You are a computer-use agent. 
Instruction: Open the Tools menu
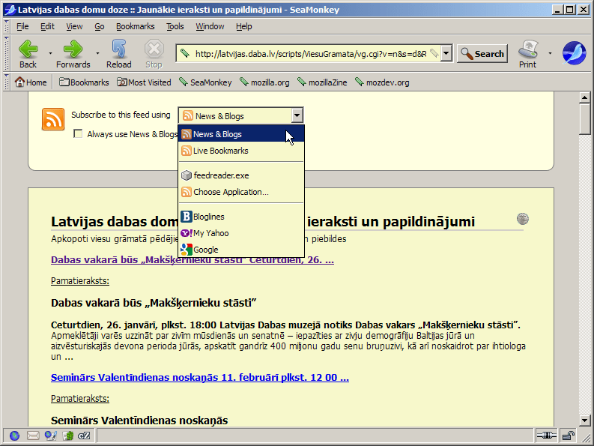point(175,26)
